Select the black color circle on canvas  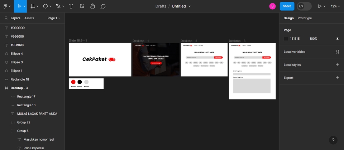pyautogui.click(x=80, y=82)
